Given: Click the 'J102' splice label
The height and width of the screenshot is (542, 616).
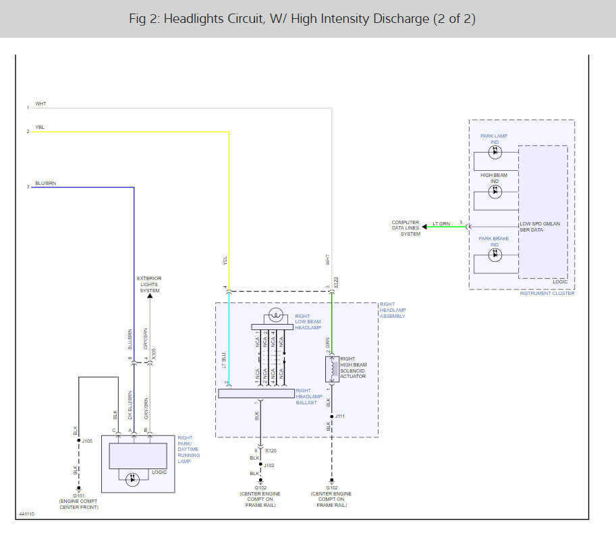Looking at the screenshot, I should [x=269, y=465].
